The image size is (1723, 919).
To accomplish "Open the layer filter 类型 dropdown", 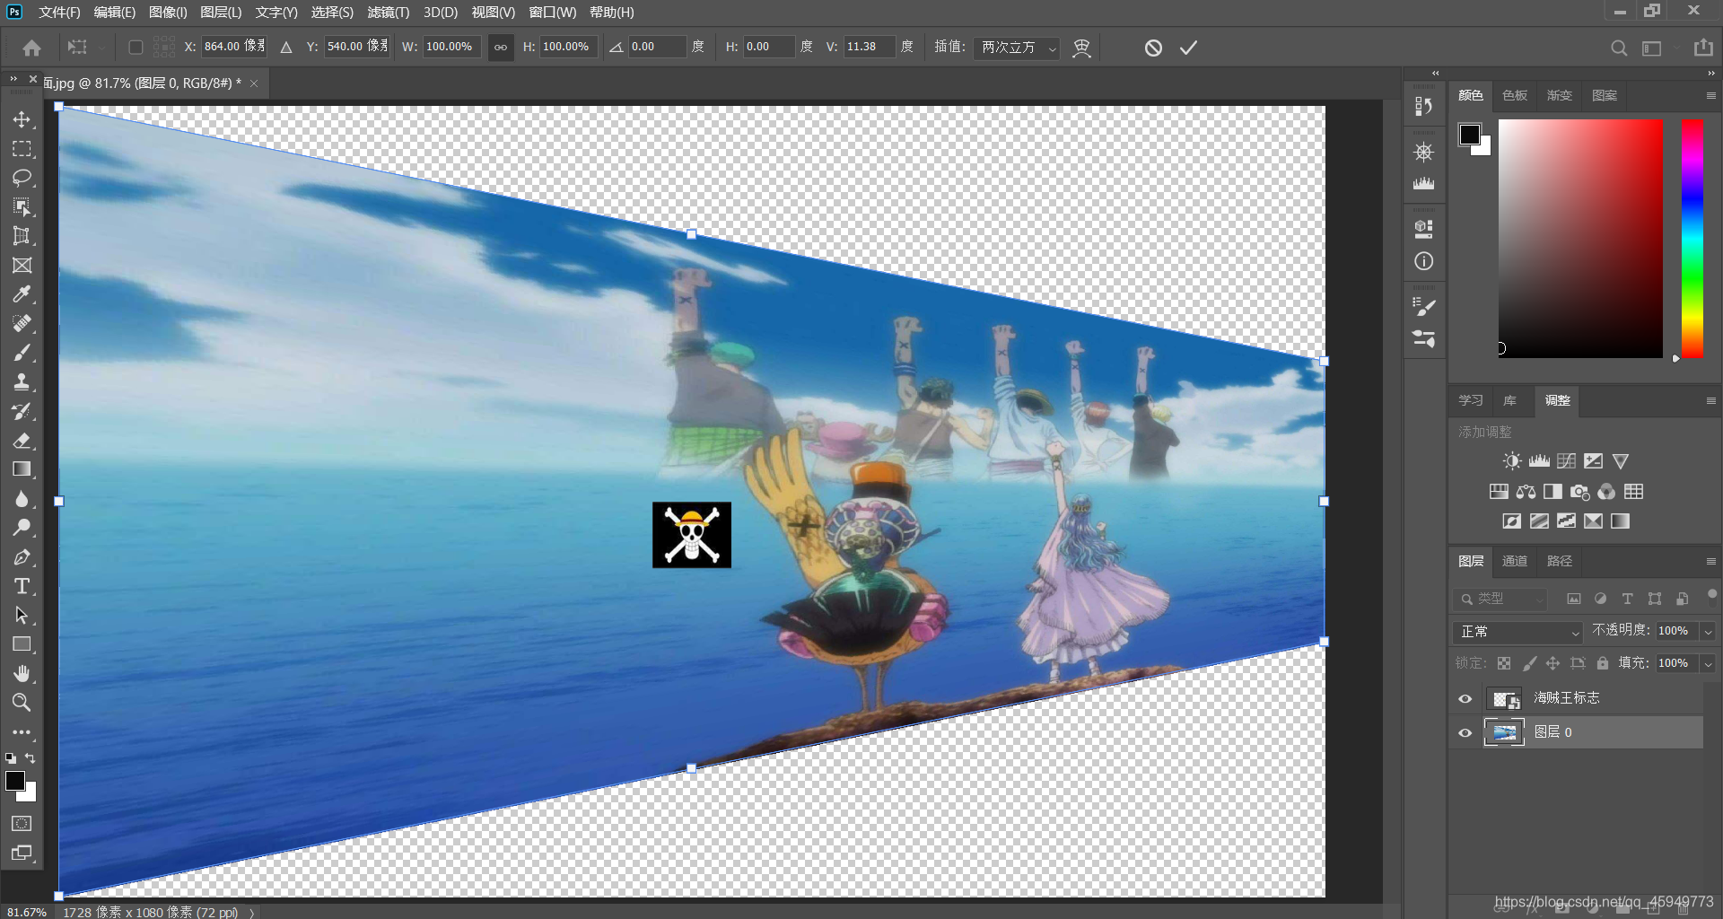I will point(1500,599).
